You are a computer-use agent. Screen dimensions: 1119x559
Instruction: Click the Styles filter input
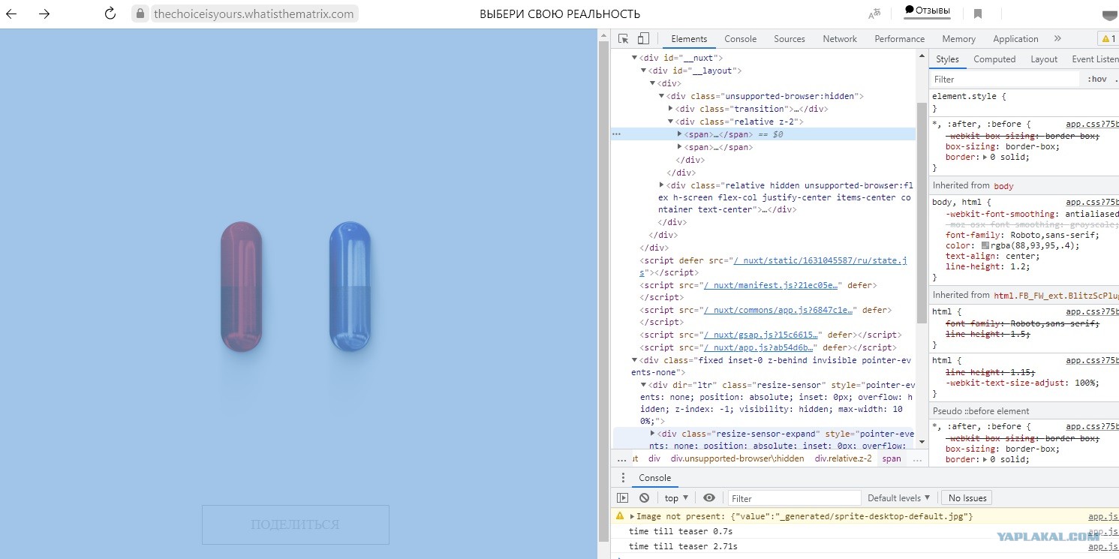(1004, 79)
